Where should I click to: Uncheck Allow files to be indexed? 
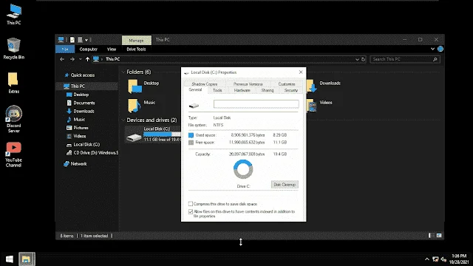tap(191, 212)
